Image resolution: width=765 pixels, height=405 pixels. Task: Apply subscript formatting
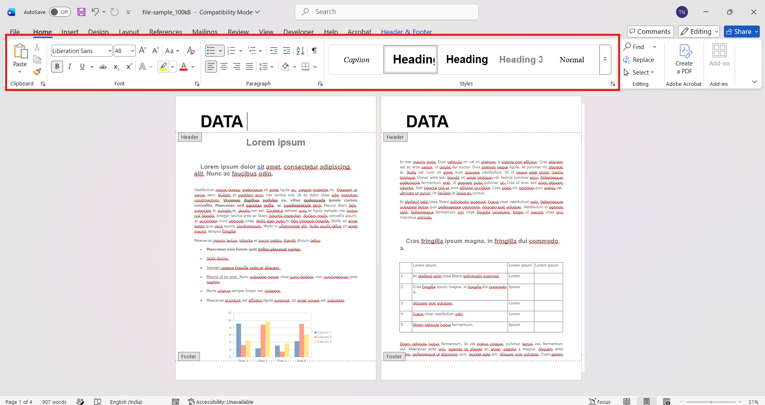click(116, 67)
